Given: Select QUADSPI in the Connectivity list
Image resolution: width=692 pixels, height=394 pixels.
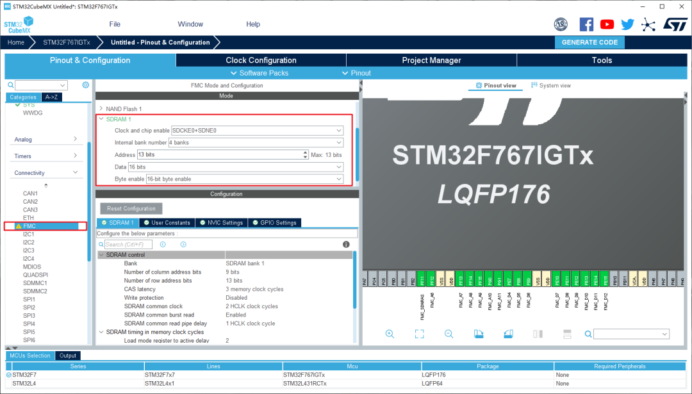Looking at the screenshot, I should pyautogui.click(x=35, y=275).
